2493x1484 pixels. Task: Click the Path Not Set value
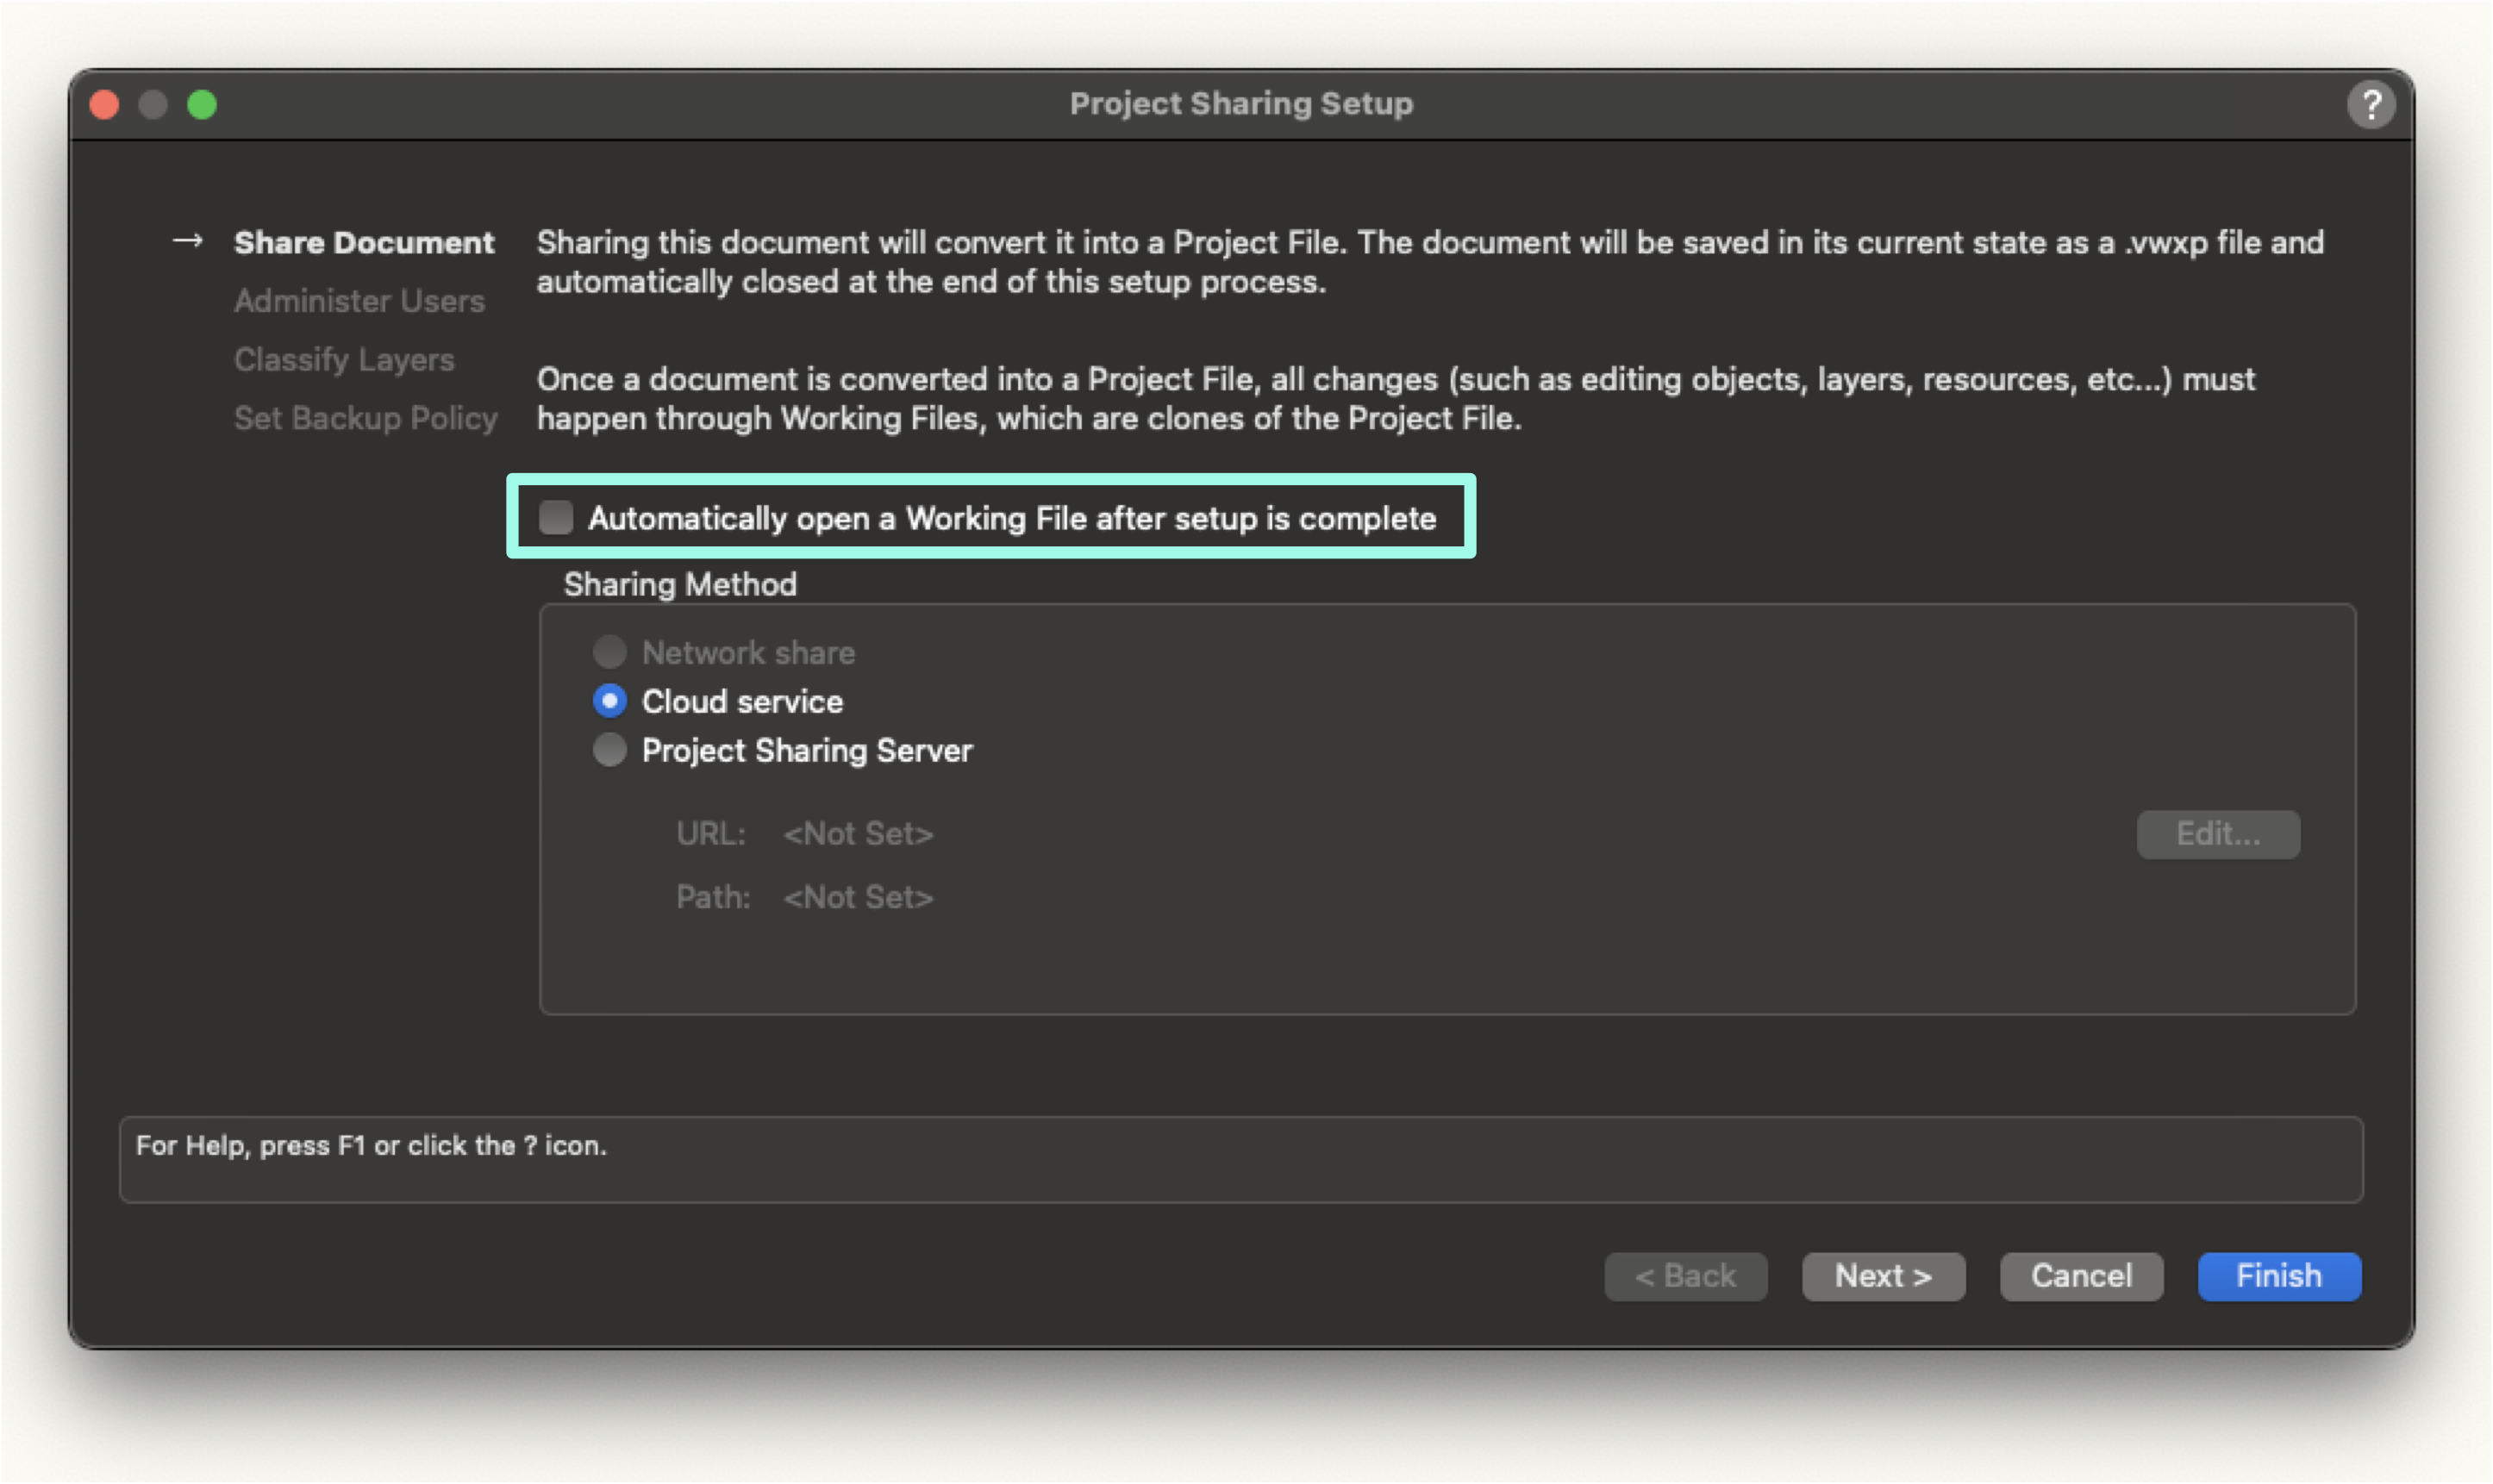coord(858,897)
